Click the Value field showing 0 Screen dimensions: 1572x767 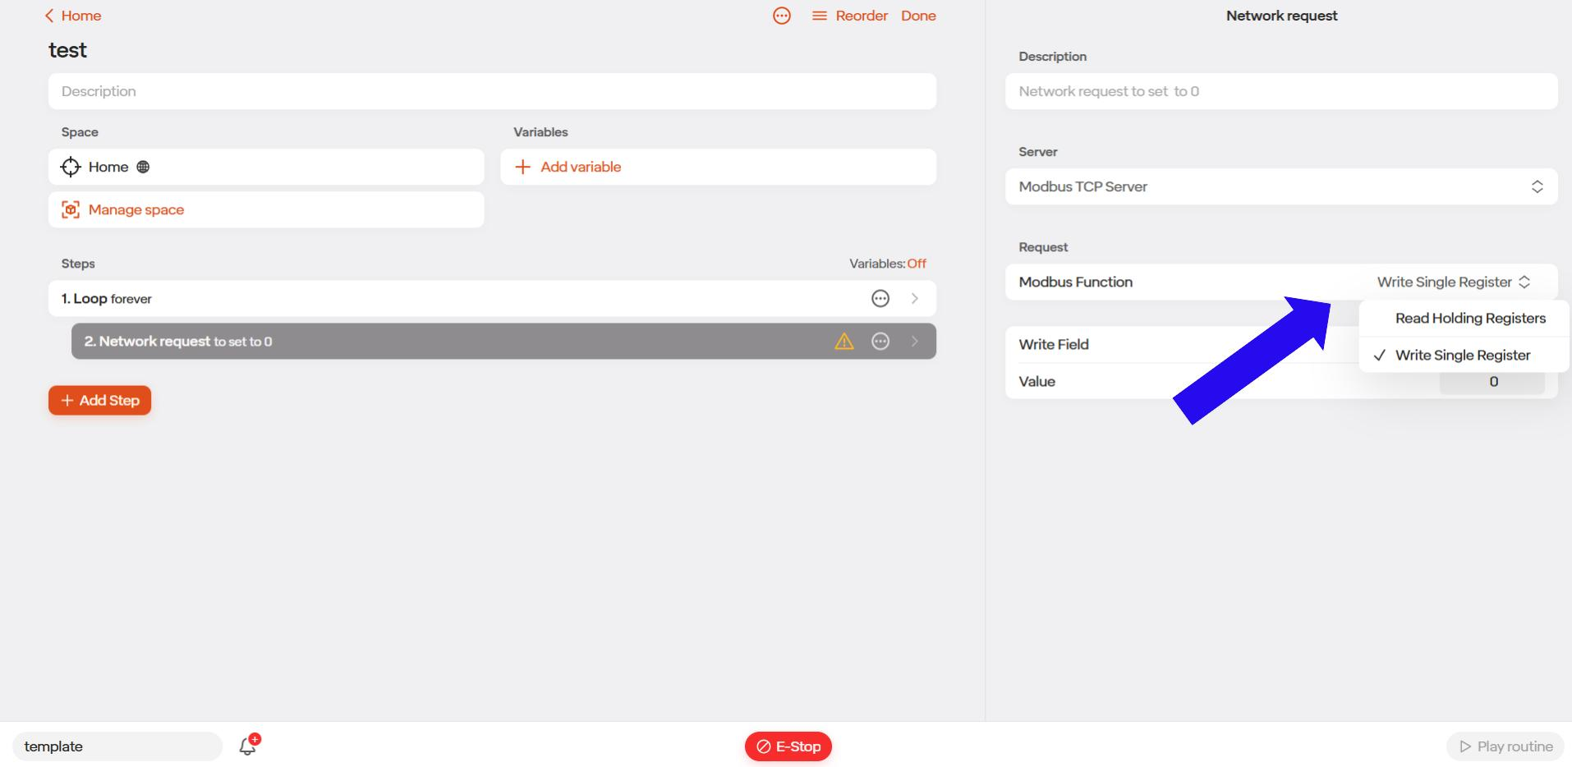coord(1492,382)
